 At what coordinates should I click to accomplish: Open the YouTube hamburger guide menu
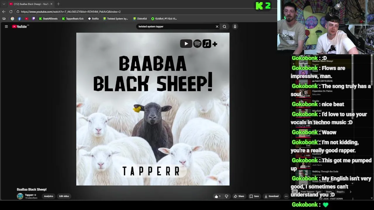[x=6, y=27]
